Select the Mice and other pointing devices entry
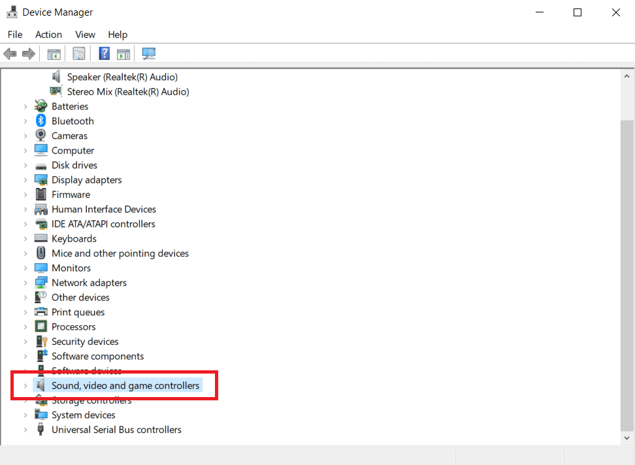 point(120,253)
